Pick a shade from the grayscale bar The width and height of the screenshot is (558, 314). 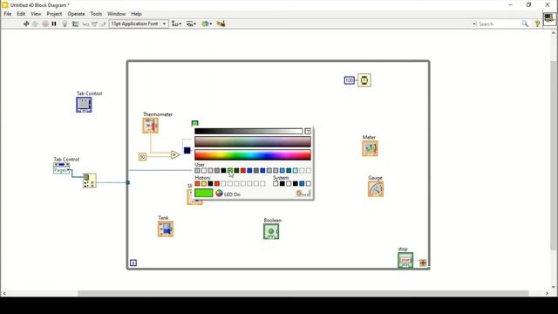point(248,132)
